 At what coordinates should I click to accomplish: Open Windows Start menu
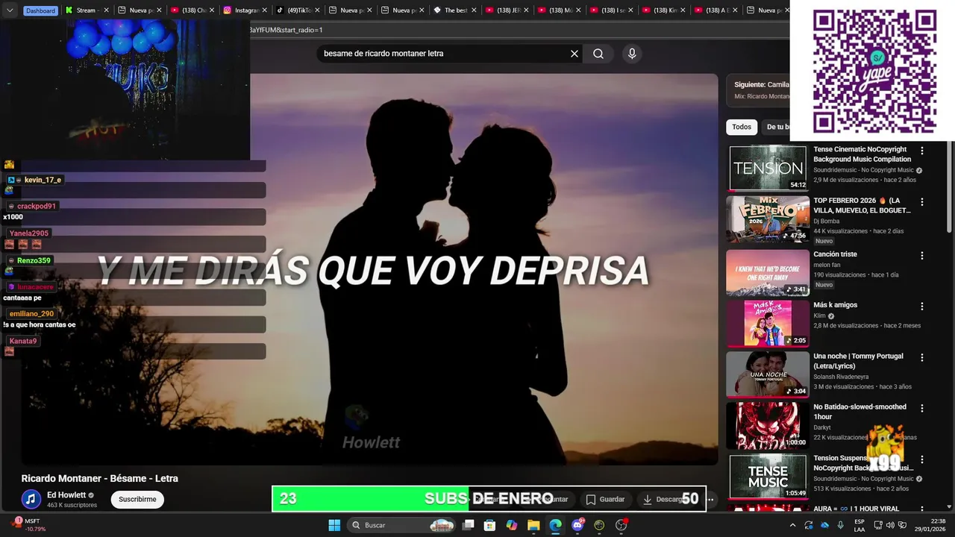pos(334,525)
